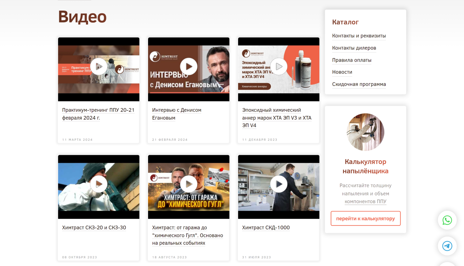
Task: Open Скидочная программа link
Action: [359, 84]
